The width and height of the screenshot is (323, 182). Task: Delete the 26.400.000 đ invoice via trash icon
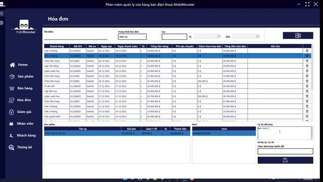pyautogui.click(x=307, y=81)
